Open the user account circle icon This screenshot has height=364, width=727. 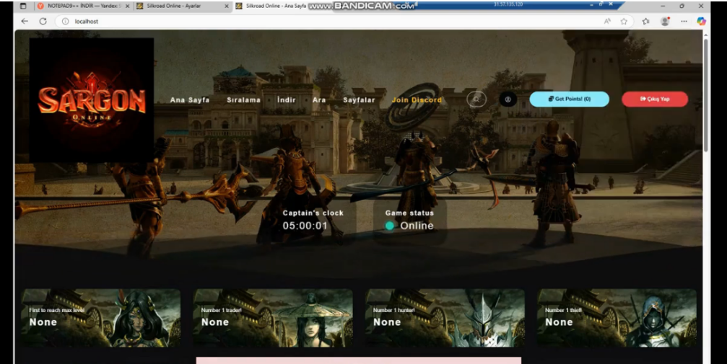(508, 99)
